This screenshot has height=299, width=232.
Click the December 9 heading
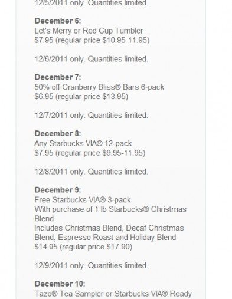58,190
